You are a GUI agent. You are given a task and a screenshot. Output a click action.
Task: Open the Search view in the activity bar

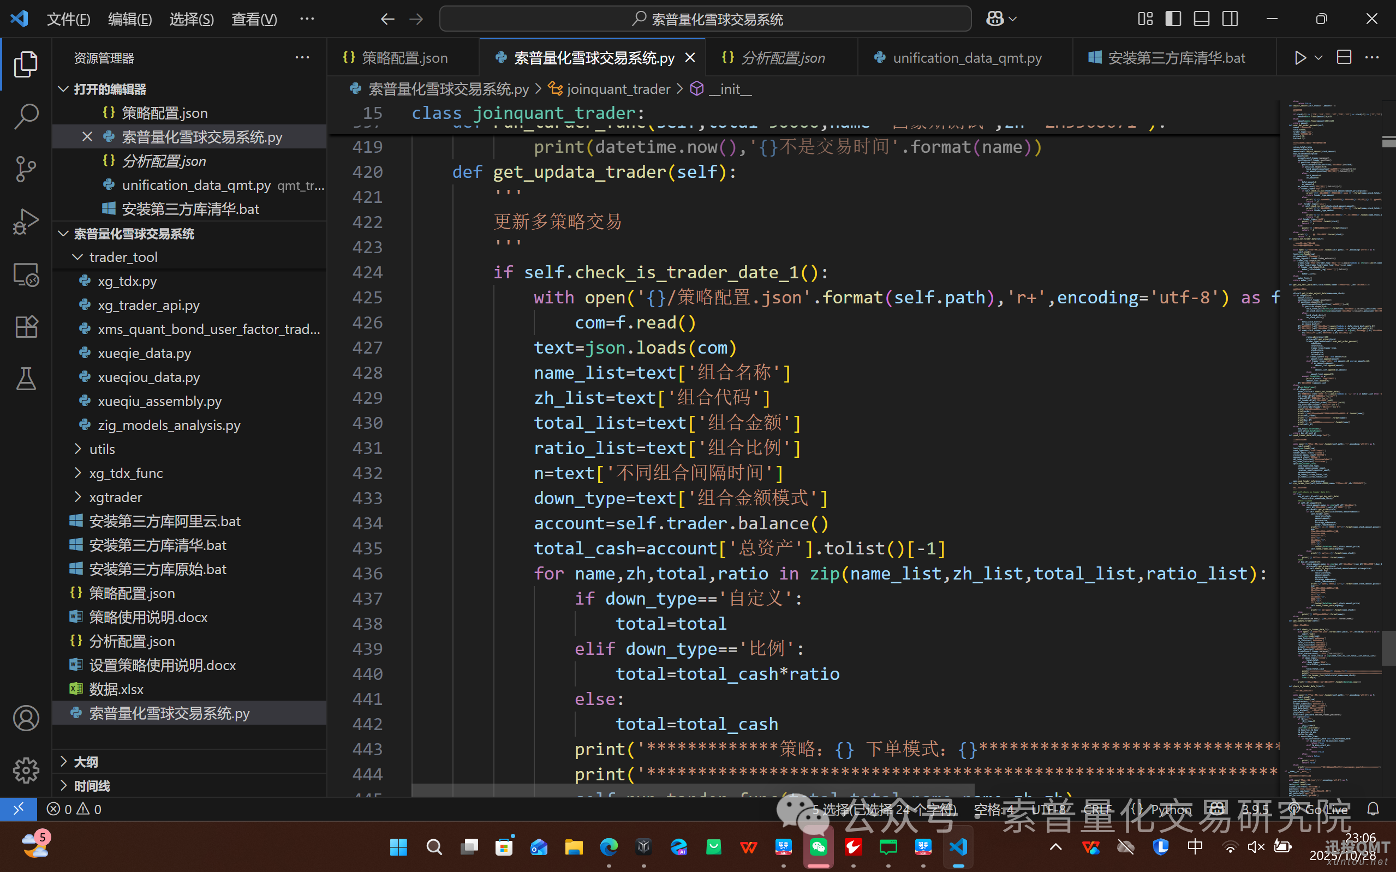pyautogui.click(x=26, y=115)
